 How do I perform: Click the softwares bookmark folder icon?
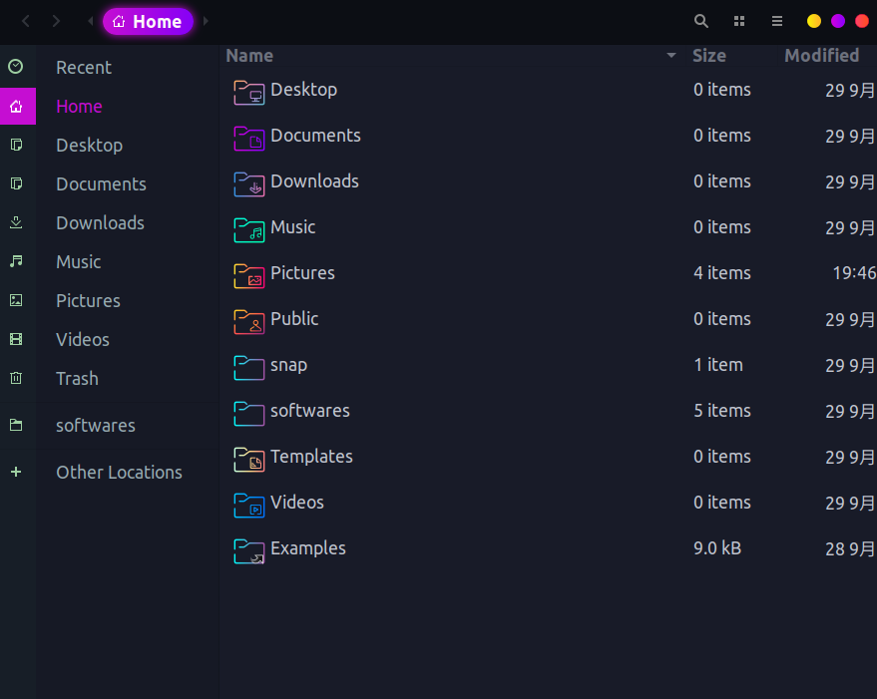pos(16,425)
